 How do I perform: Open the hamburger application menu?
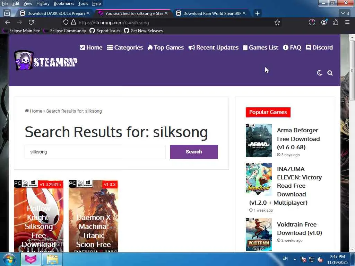pos(347,22)
